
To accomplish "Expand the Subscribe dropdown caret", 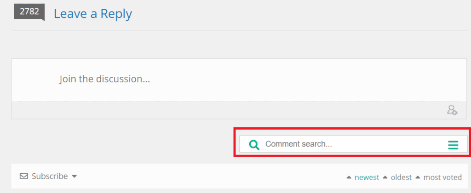I will pyautogui.click(x=74, y=176).
